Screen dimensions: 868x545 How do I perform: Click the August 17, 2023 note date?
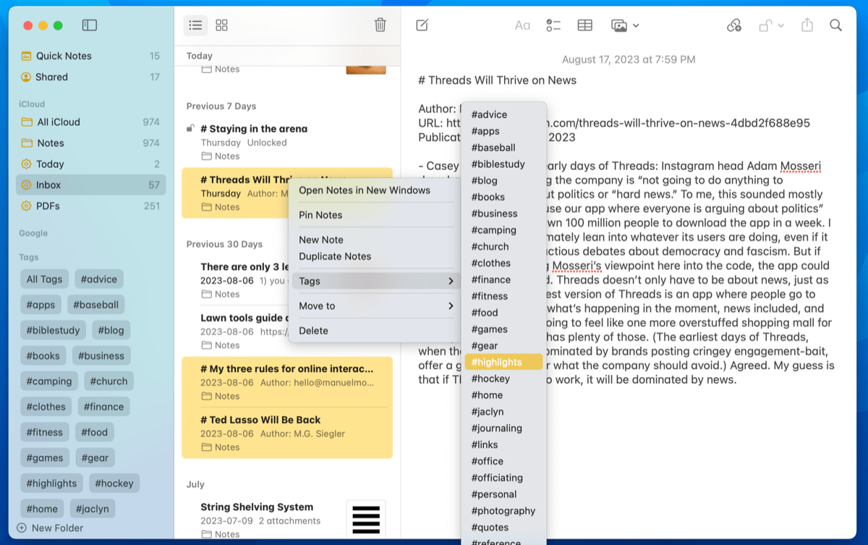[629, 59]
